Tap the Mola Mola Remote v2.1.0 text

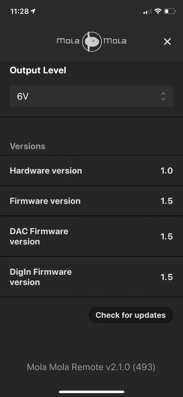[91, 367]
